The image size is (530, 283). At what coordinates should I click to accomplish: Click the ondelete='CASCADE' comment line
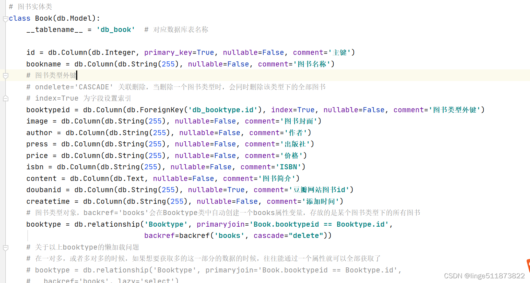pyautogui.click(x=176, y=87)
